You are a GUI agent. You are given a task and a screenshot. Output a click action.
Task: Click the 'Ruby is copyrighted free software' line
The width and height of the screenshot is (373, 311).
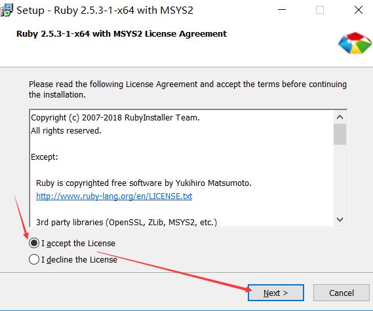(x=144, y=183)
